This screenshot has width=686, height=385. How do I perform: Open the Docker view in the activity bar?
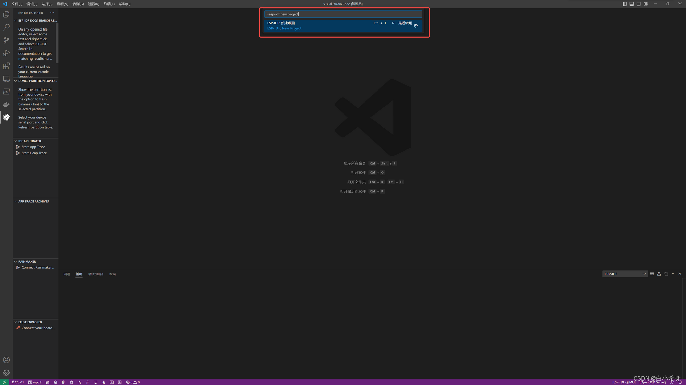click(6, 104)
